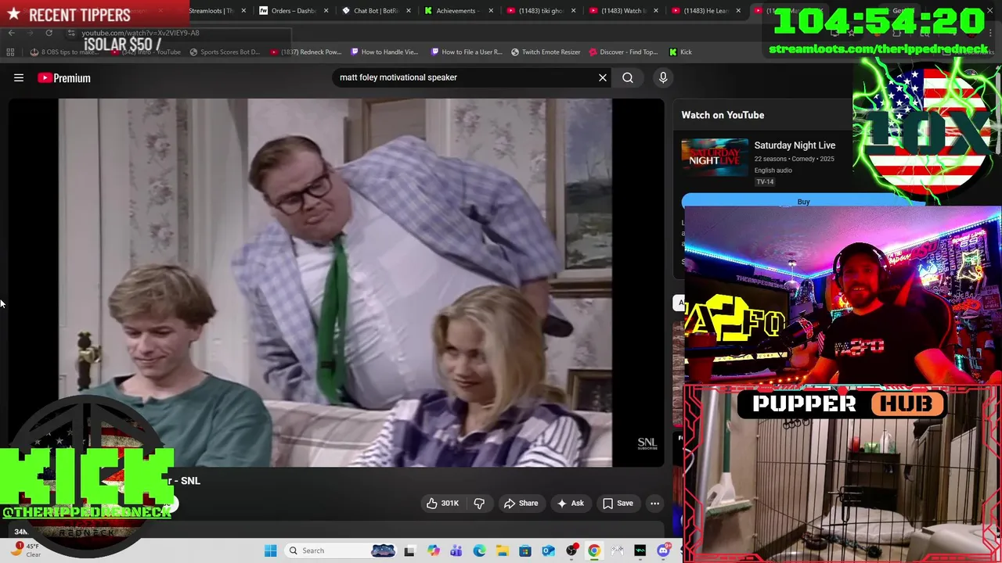Open File Explorer from taskbar

[502, 550]
